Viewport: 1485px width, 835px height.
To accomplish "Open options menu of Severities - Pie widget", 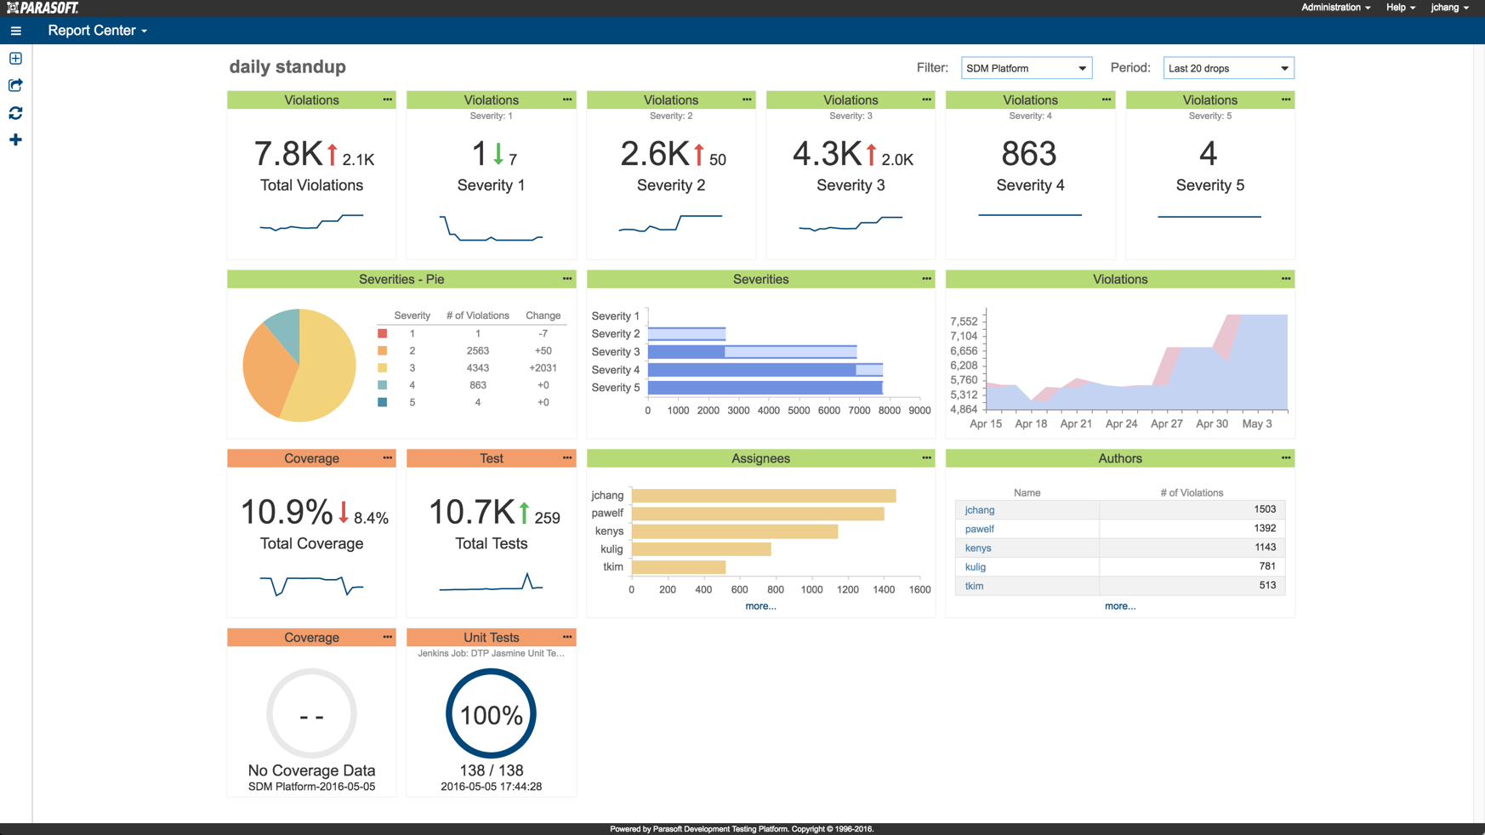I will [567, 279].
